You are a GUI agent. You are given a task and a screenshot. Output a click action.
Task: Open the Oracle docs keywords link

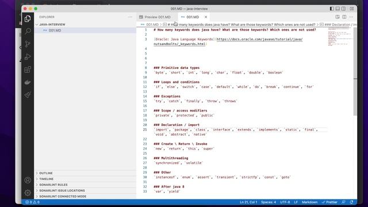coord(228,41)
